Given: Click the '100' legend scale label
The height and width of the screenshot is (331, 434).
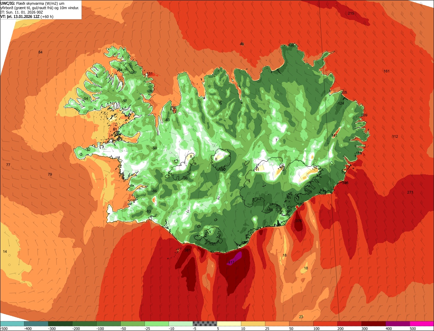Looking at the screenshot, I should pyautogui.click(x=316, y=329).
